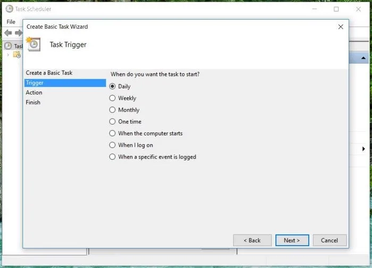Viewport: 372px width, 268px height.
Task: Go to the Action step in wizard sidebar
Action: (x=34, y=93)
